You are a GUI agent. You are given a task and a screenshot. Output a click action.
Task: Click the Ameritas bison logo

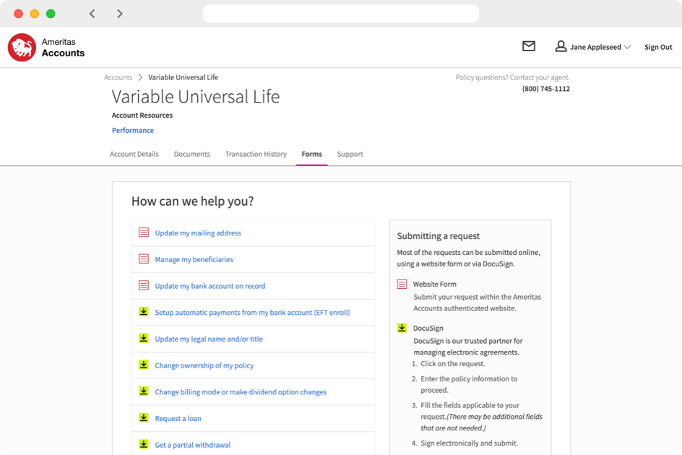(x=22, y=48)
